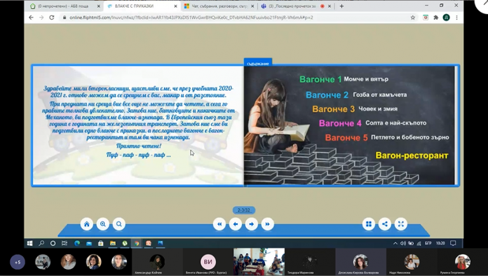488x276 pixels.
Task: Select participant Александър Койчев tile
Action: [157, 262]
